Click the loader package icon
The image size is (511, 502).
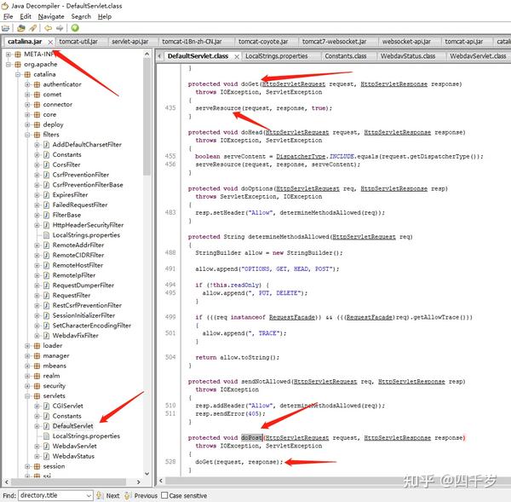pyautogui.click(x=37, y=346)
